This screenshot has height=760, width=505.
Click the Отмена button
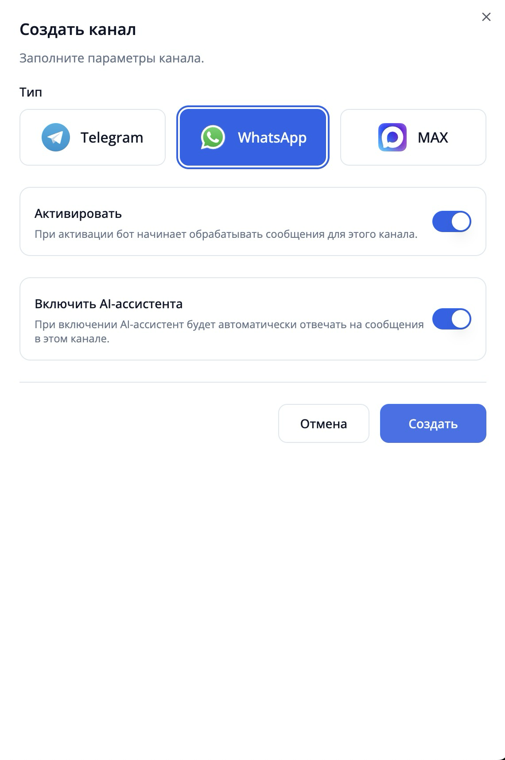[x=324, y=423]
